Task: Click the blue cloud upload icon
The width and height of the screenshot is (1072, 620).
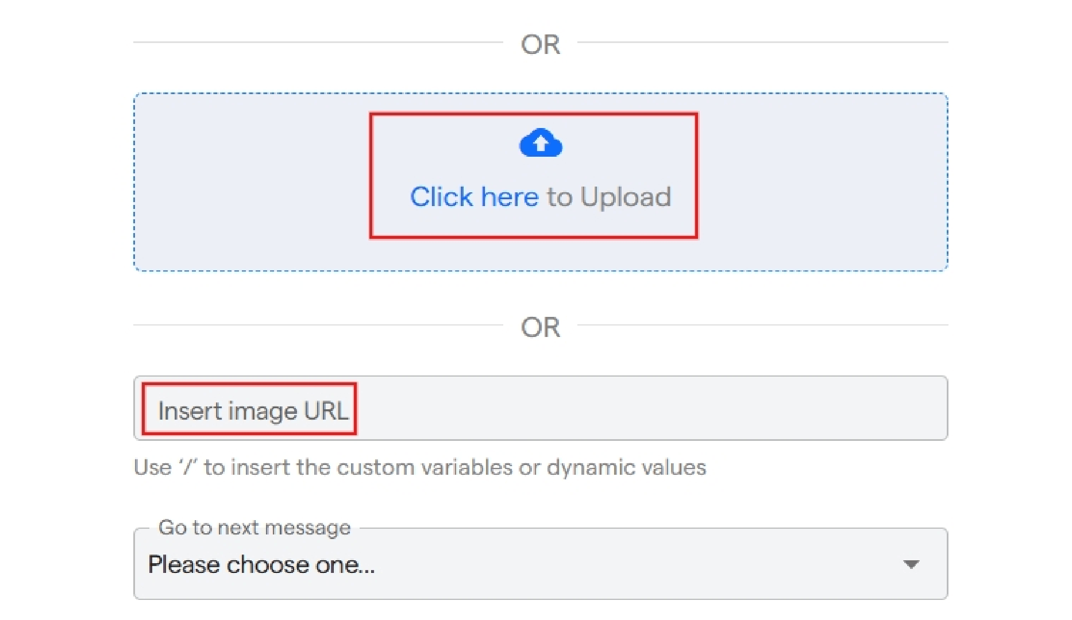Action: pos(541,143)
